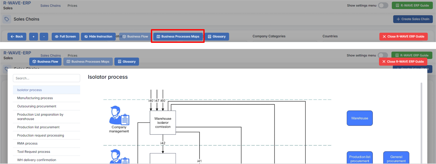Image resolution: width=436 pixels, height=164 pixels.
Task: Click the blue Warehouse node
Action: tap(359, 118)
